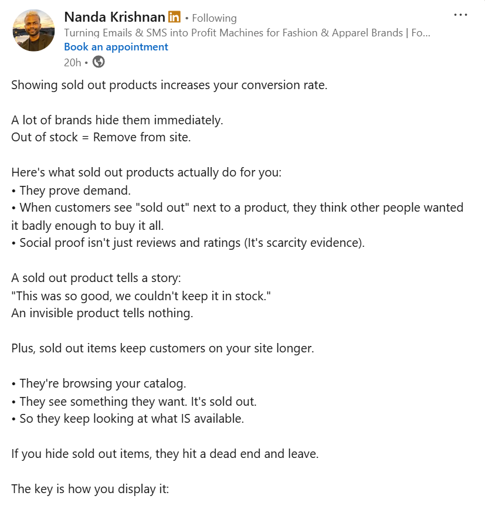Click the sentence about hitting a dead end
This screenshot has height=506, width=485.
(165, 454)
